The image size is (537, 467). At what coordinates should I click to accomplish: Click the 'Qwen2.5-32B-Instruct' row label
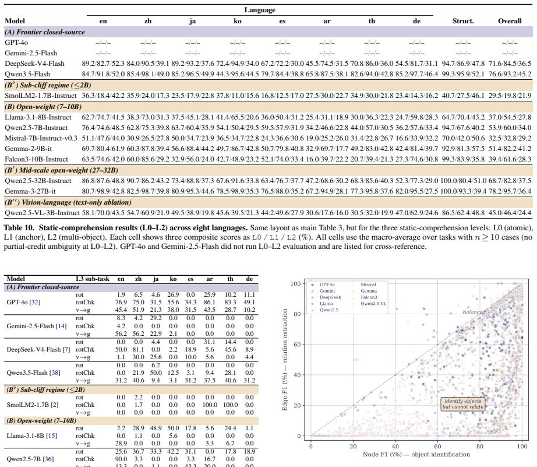38,181
